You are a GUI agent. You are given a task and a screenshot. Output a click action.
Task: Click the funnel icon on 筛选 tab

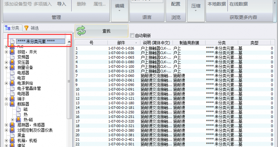tap(26, 28)
